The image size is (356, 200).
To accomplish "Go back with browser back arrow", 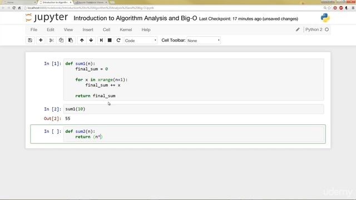I will pyautogui.click(x=3, y=8).
